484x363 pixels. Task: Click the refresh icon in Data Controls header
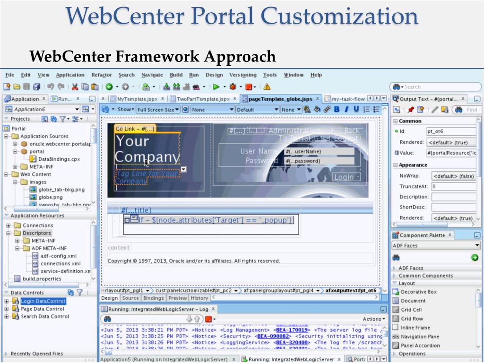tap(71, 292)
